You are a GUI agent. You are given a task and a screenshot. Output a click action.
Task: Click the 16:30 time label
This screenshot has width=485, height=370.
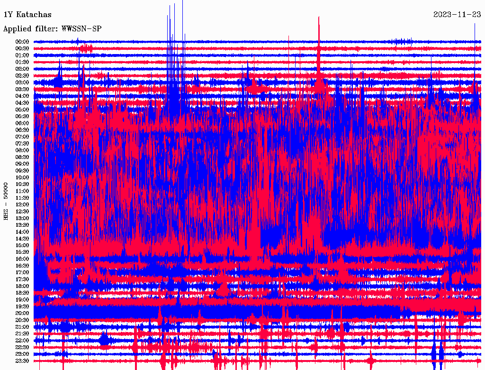coord(22,266)
